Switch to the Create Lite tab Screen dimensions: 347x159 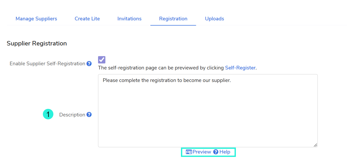tap(87, 19)
